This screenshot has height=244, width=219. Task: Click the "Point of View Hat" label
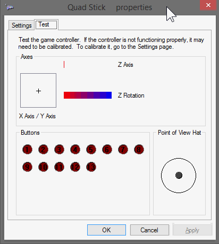(180, 133)
